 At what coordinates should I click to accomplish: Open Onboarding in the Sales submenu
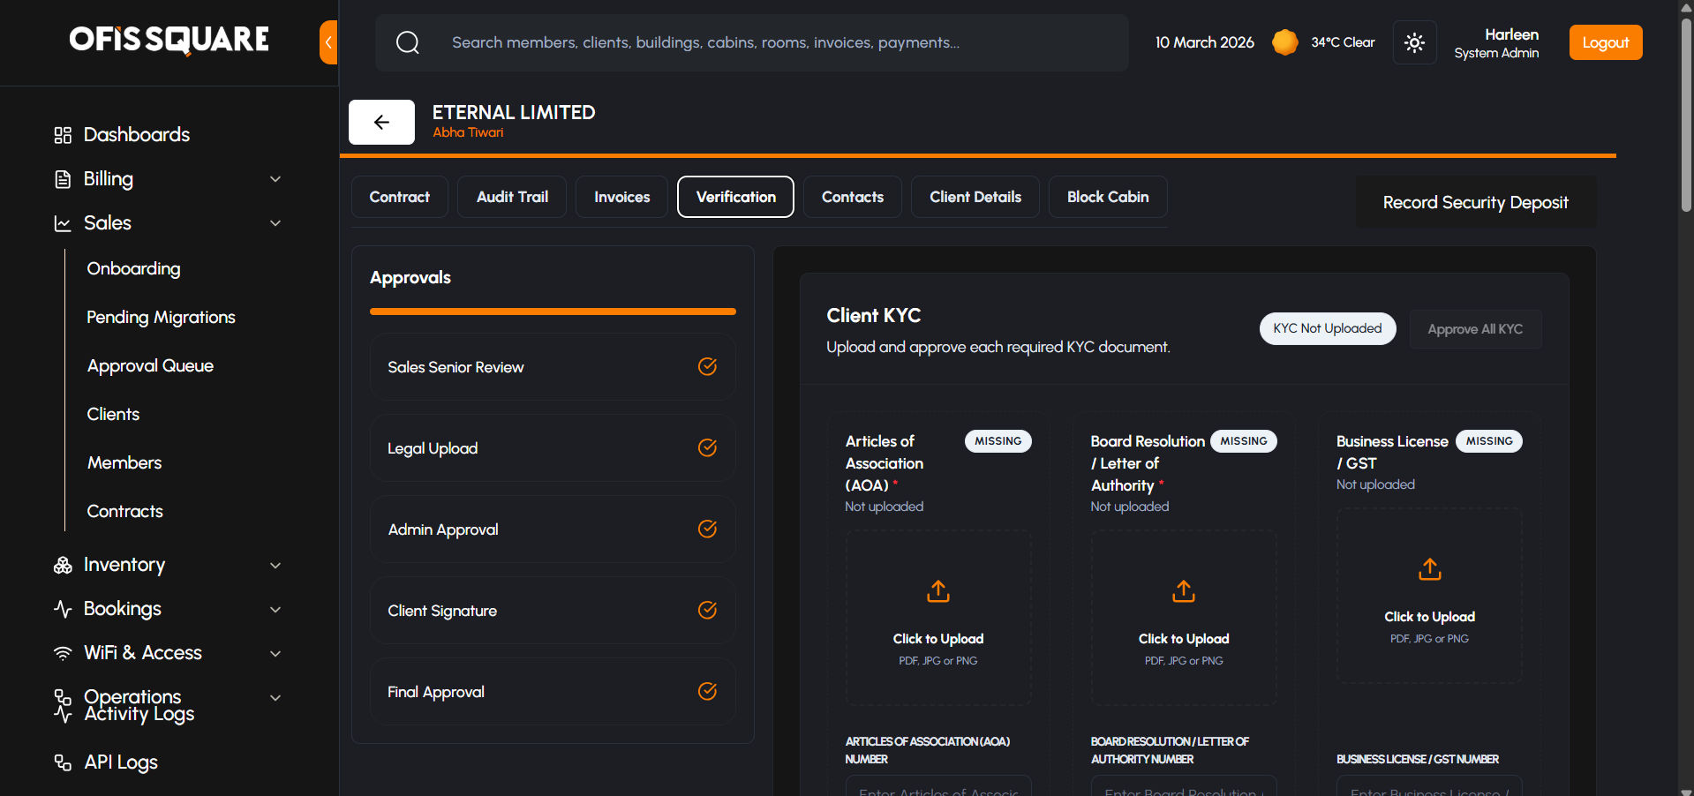133,269
